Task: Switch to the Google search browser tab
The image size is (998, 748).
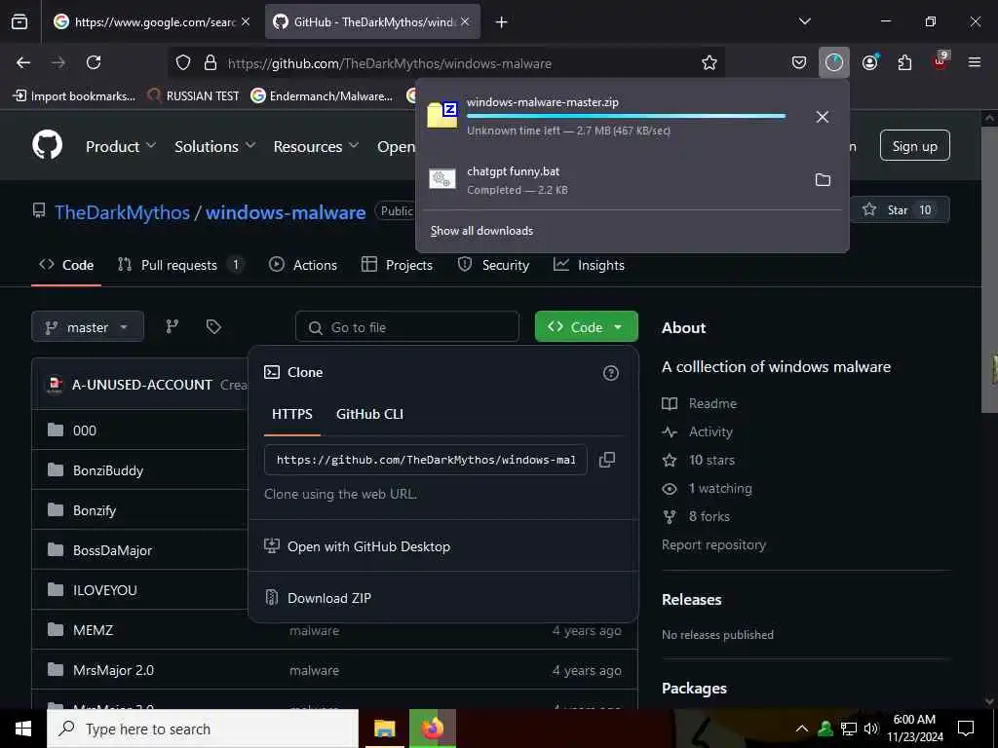Action: pyautogui.click(x=151, y=21)
